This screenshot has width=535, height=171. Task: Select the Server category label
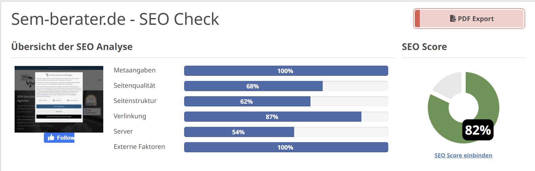point(123,132)
